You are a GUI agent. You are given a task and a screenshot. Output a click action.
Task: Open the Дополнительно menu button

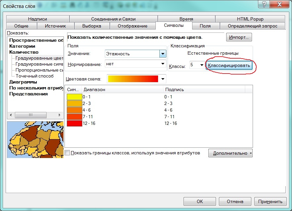(230, 153)
